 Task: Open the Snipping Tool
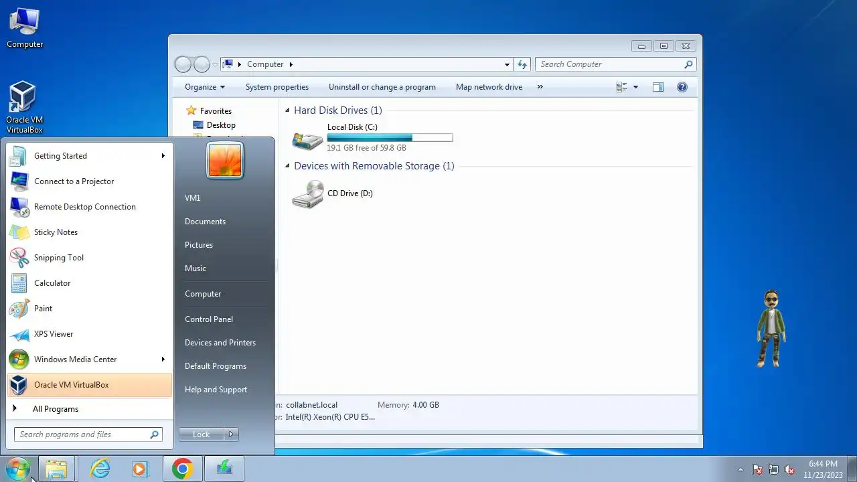coord(90,258)
